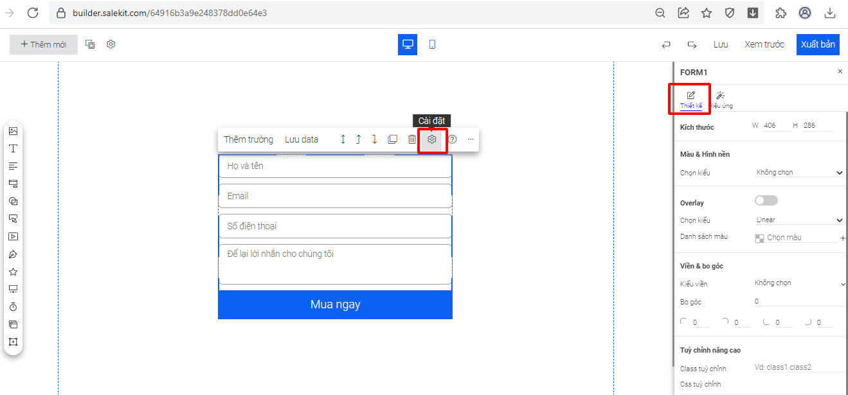Select desktop view icon
Image resolution: width=848 pixels, height=395 pixels.
click(x=407, y=44)
